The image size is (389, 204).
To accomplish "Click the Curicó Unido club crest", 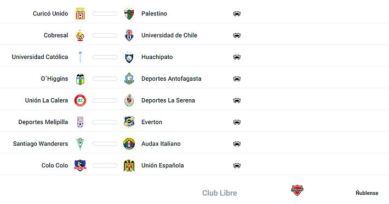I will (80, 14).
